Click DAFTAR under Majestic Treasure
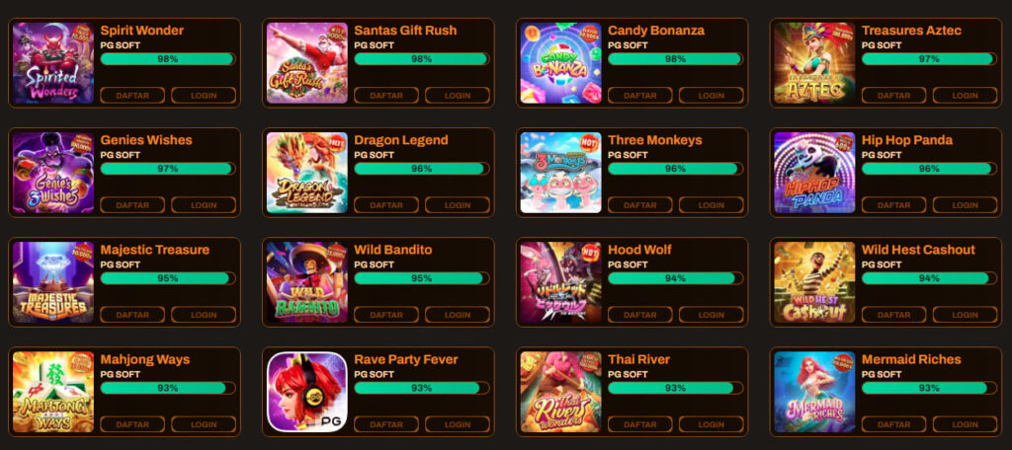This screenshot has height=450, width=1012. (x=132, y=315)
